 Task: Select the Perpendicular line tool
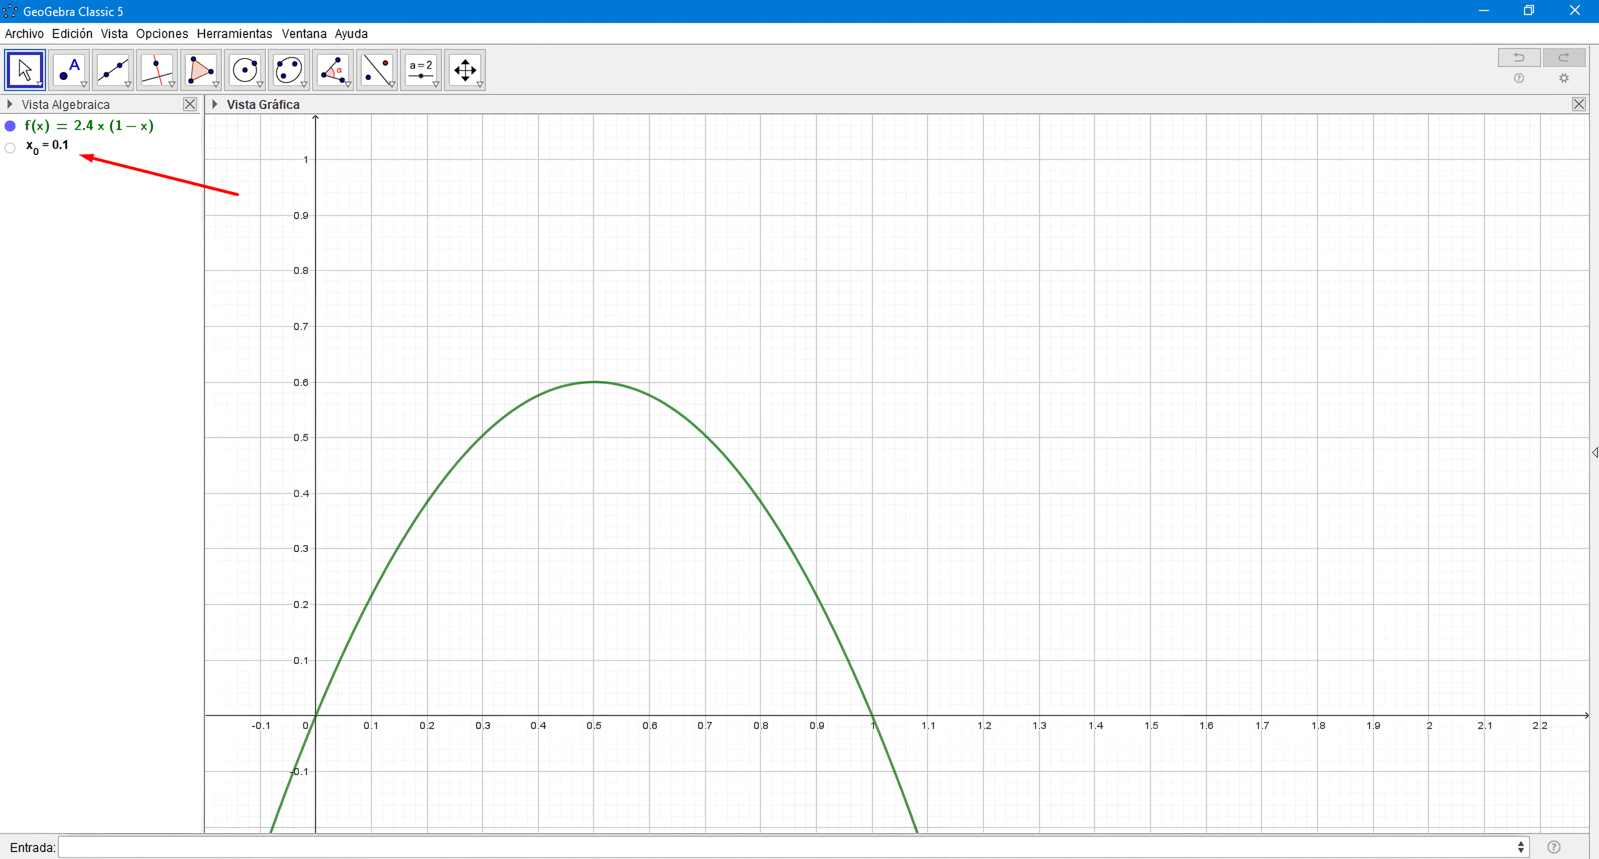tap(156, 69)
